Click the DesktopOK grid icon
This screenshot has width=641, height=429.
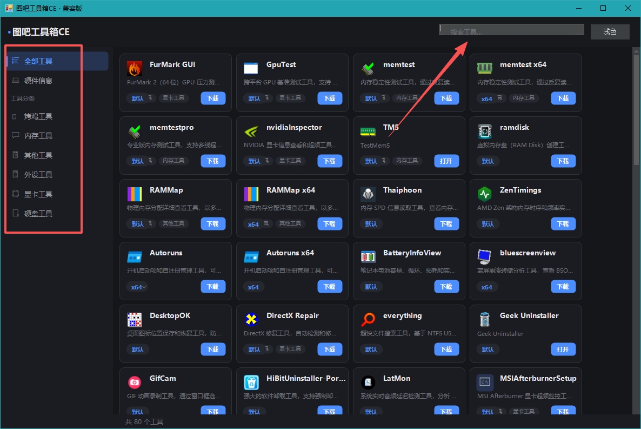click(x=135, y=320)
